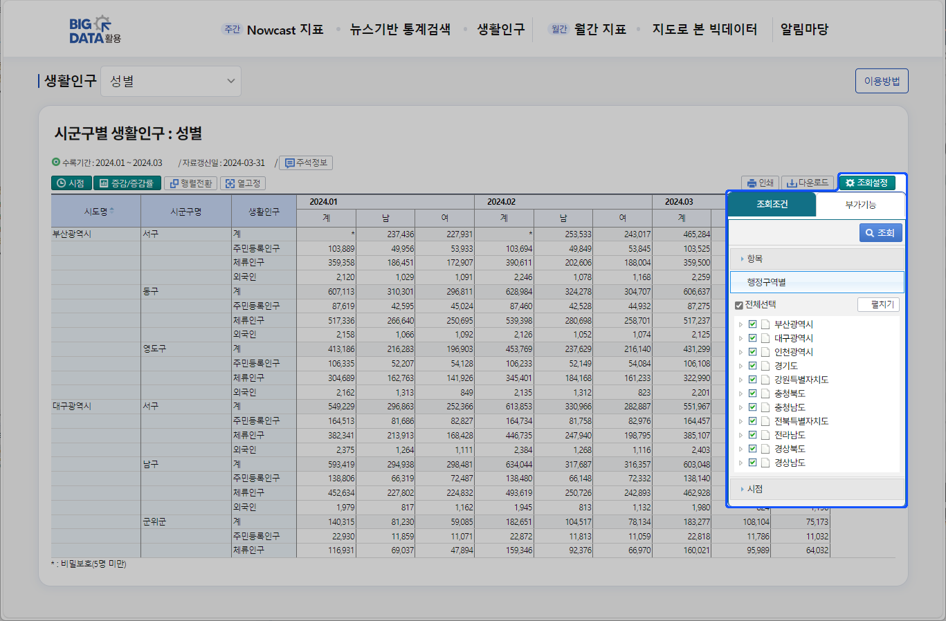Open the 성별 dropdown selector

[x=171, y=81]
